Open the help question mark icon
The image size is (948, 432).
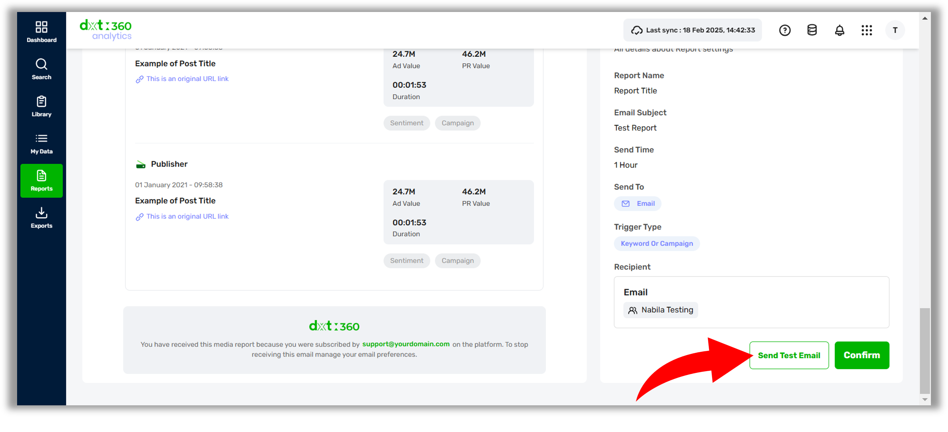pos(785,30)
